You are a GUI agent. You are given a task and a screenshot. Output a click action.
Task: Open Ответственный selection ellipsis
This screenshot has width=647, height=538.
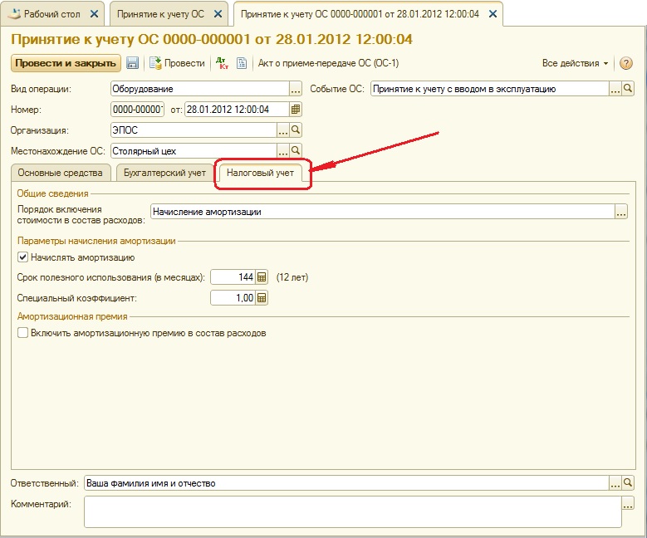[x=615, y=483]
